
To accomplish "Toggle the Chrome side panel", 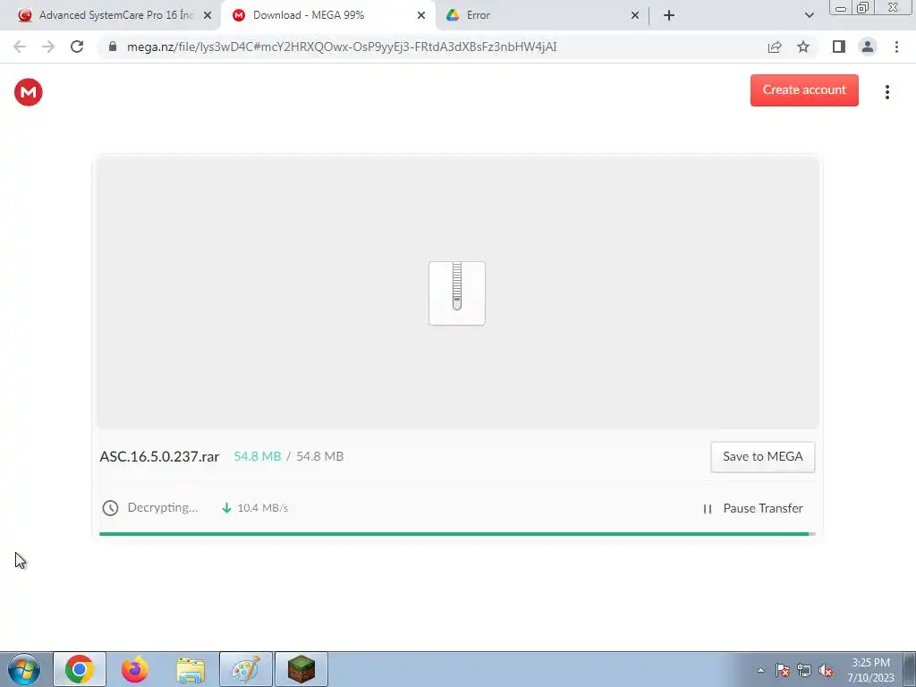I will pos(838,47).
